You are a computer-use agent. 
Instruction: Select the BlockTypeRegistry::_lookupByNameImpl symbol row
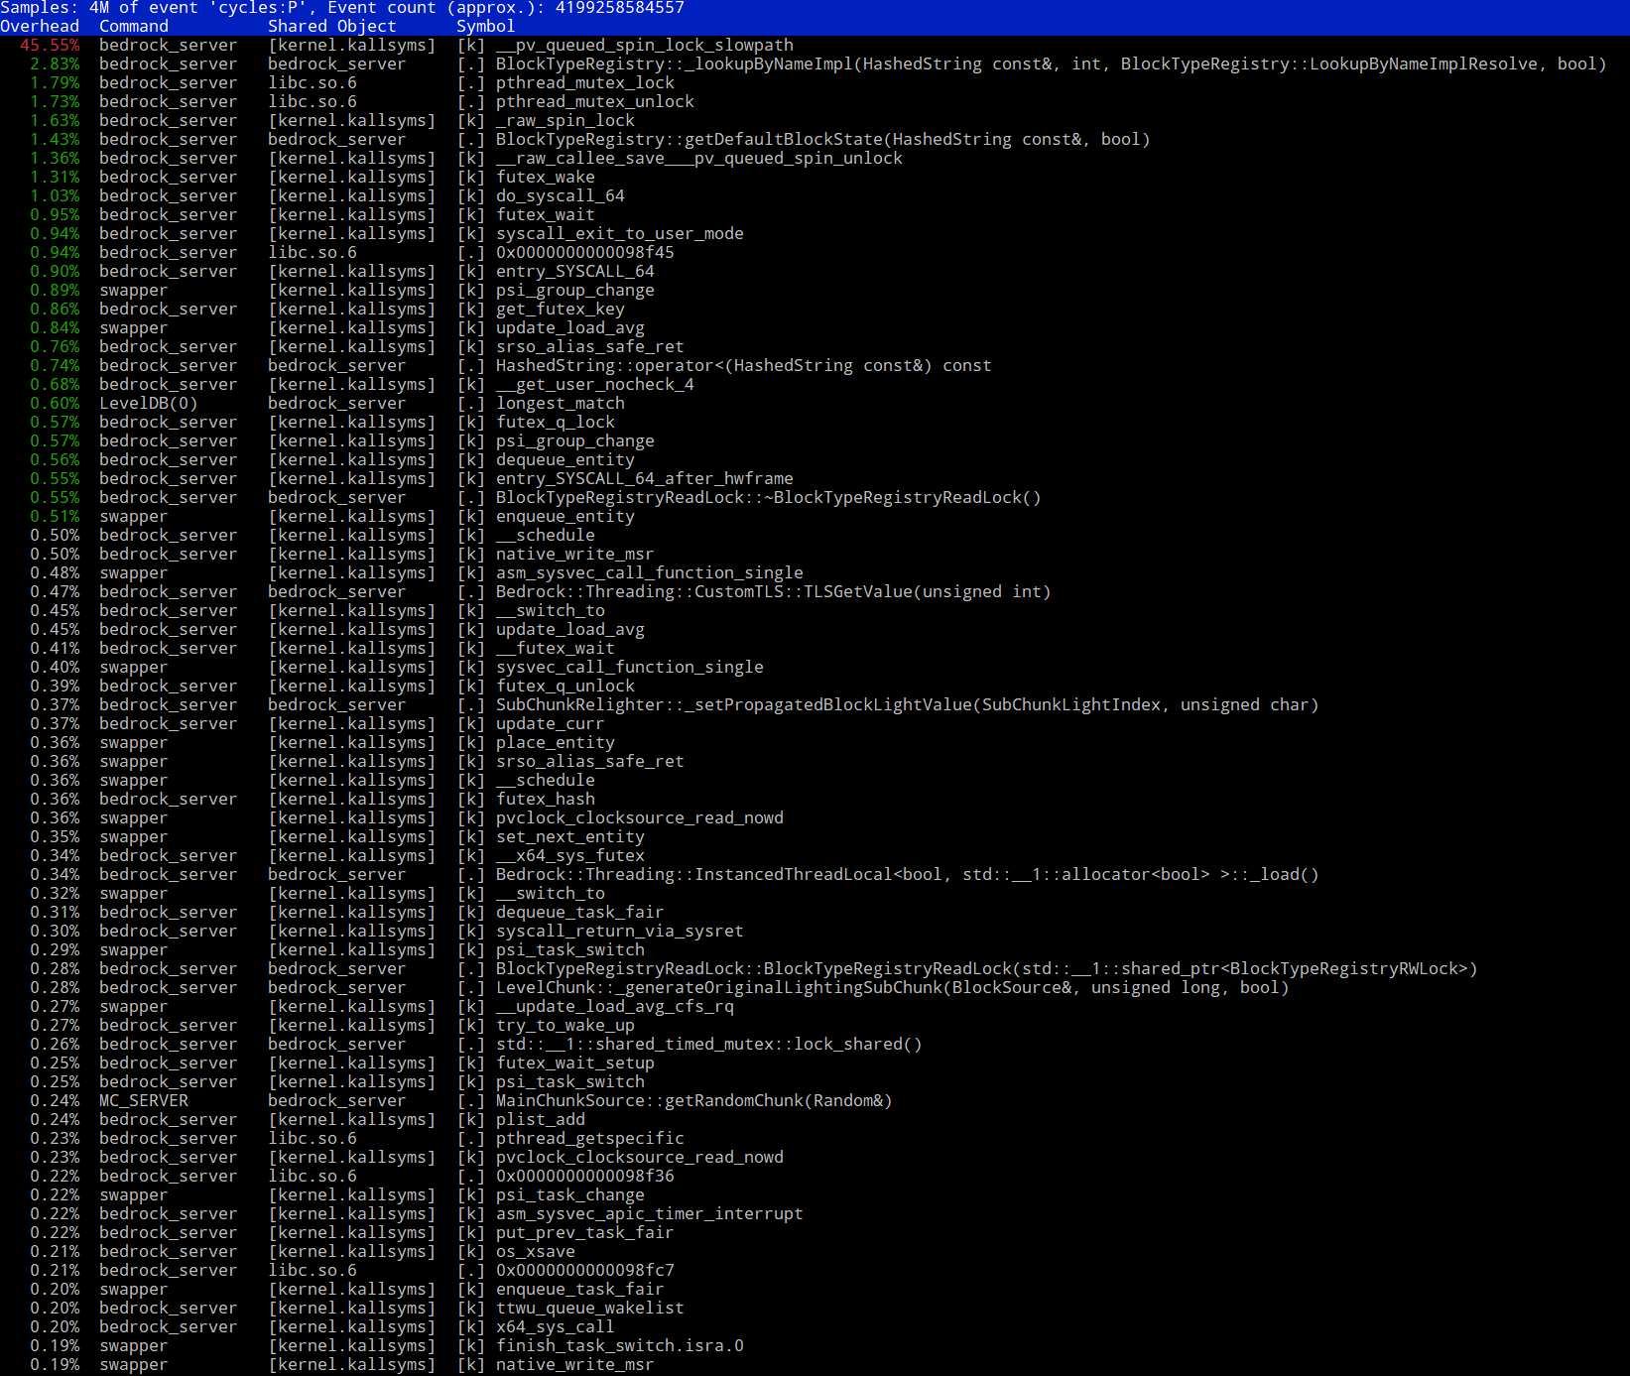[x=1052, y=64]
